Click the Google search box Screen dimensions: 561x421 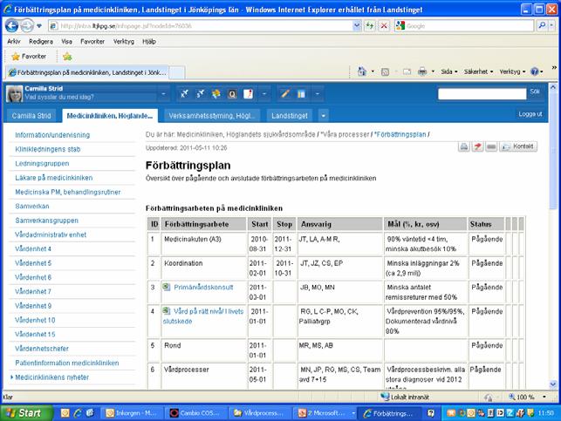coord(469,26)
